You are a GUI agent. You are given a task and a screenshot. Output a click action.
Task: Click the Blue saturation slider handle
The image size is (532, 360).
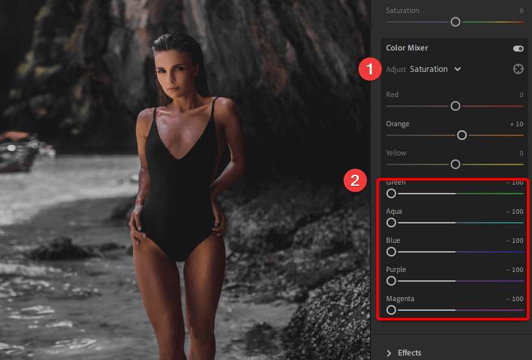(x=391, y=252)
